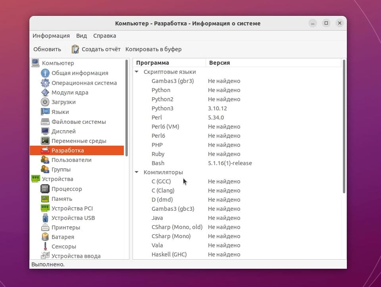Click version value 5.1.16(1)-release
381x287 pixels.
click(230, 163)
